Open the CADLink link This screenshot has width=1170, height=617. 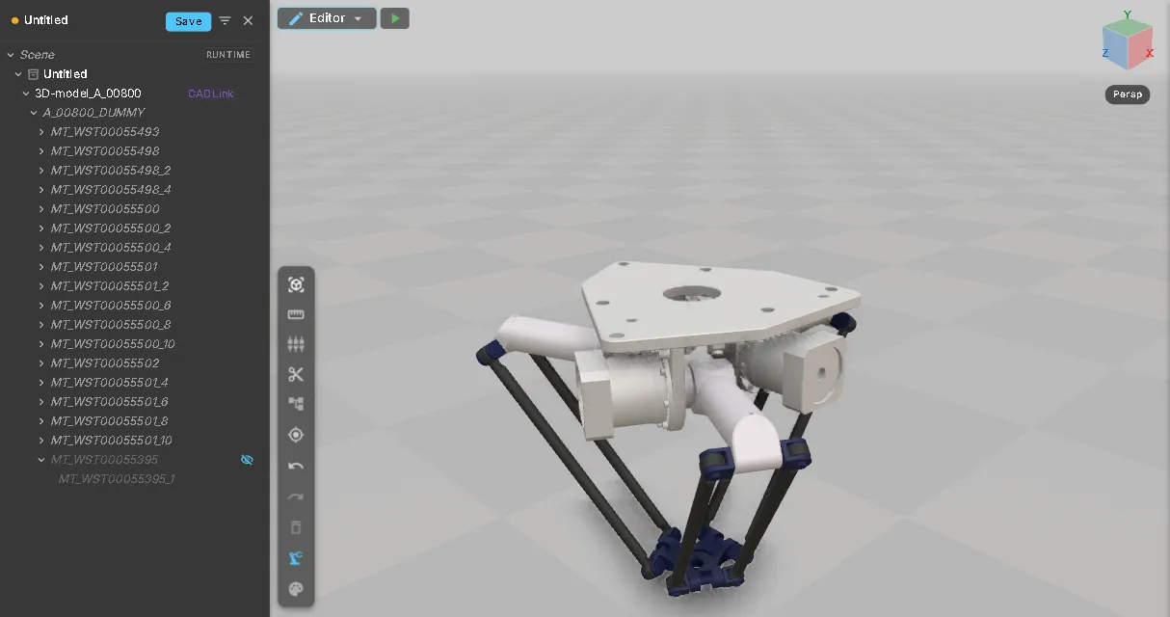[x=211, y=94]
